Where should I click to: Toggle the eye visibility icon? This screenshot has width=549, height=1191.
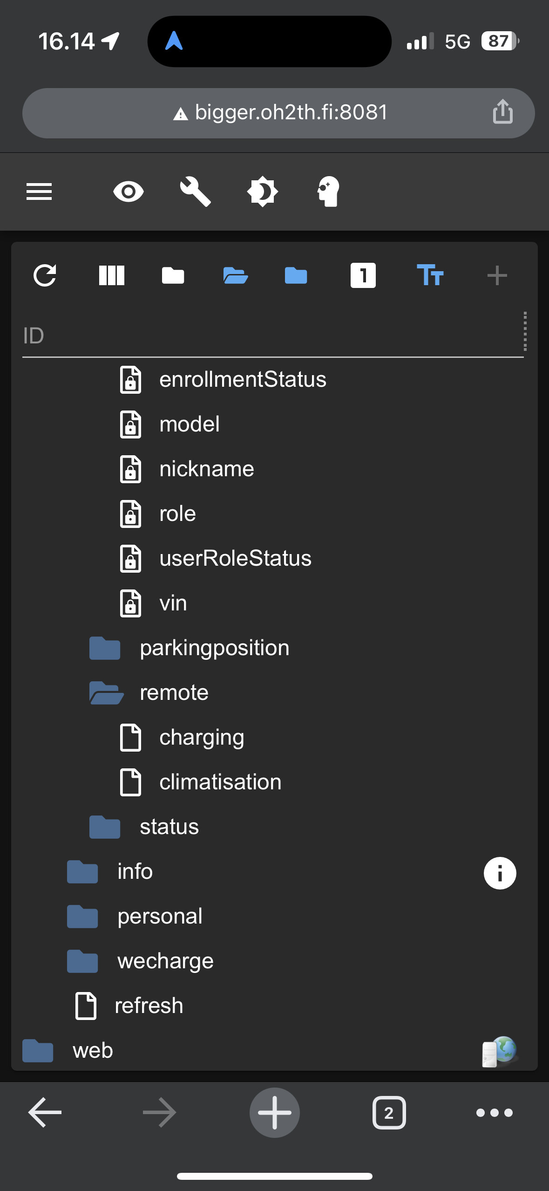point(129,192)
